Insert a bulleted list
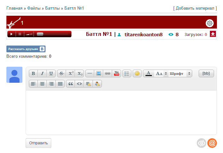This screenshot has height=153, width=223. pos(127,73)
